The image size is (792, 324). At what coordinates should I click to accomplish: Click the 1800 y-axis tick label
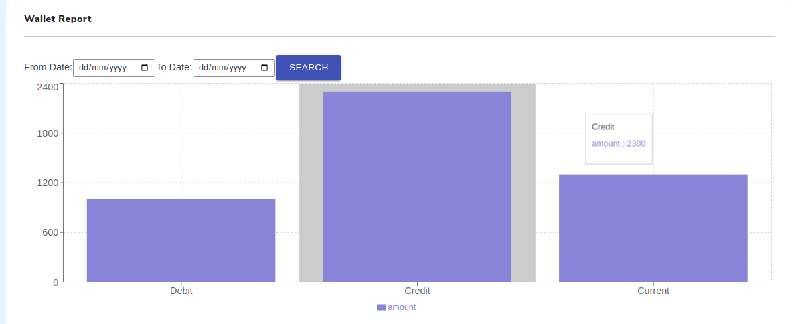(48, 133)
